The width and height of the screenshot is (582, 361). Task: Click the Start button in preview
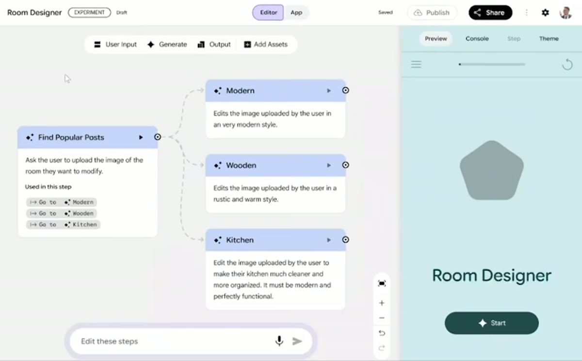[492, 323]
